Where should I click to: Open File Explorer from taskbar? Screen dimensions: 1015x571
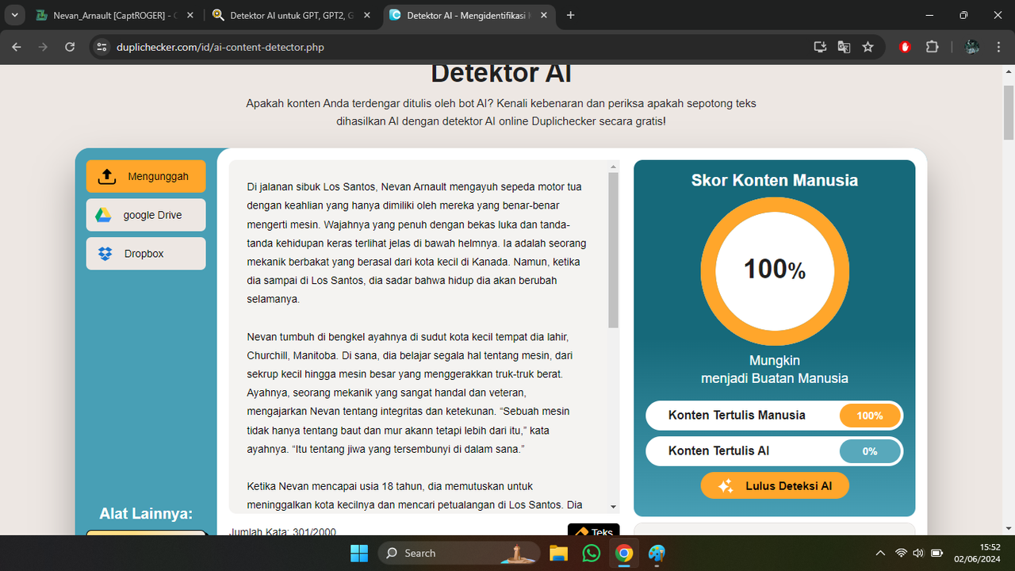[x=559, y=553]
